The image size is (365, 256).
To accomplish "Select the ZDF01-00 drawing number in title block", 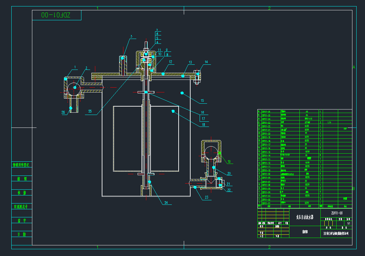I will click(337, 213).
